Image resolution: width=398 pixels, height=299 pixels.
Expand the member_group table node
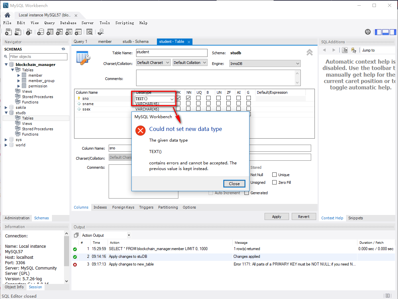click(x=18, y=81)
